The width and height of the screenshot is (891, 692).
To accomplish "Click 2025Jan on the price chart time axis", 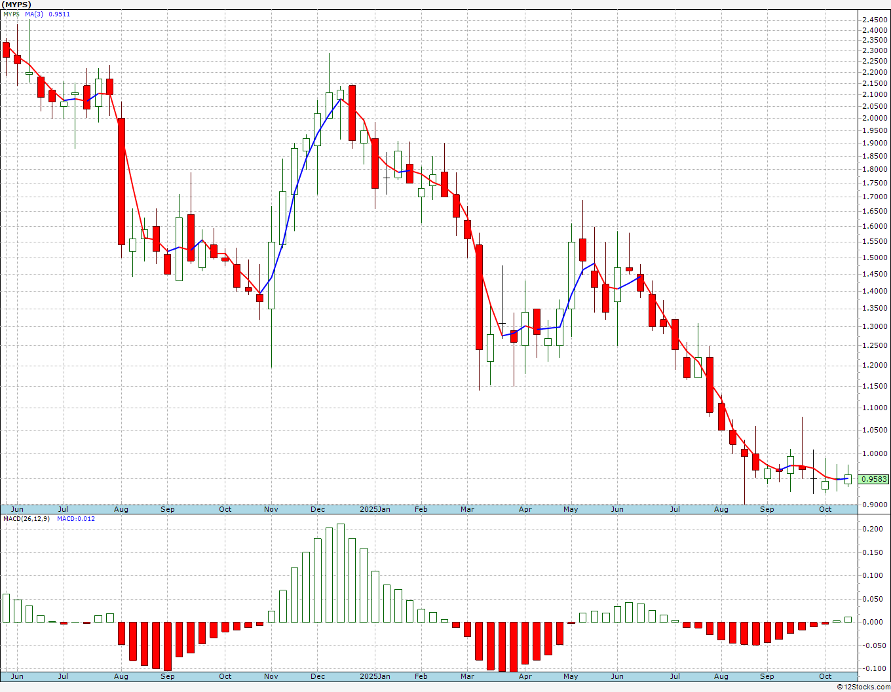I will point(375,509).
